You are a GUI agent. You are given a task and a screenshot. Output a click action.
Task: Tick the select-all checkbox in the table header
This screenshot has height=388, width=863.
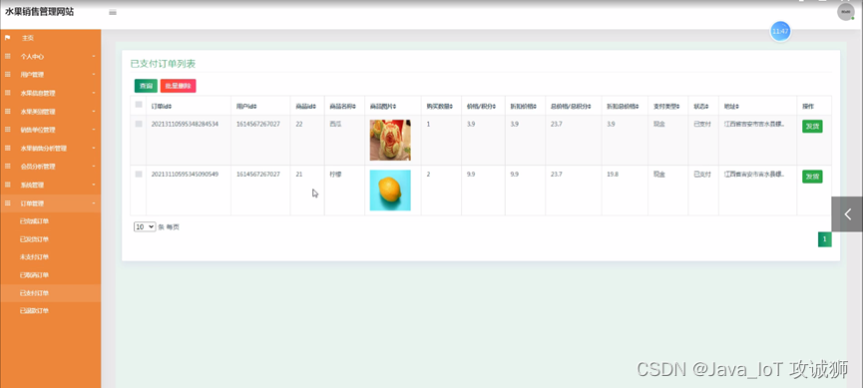pos(139,105)
